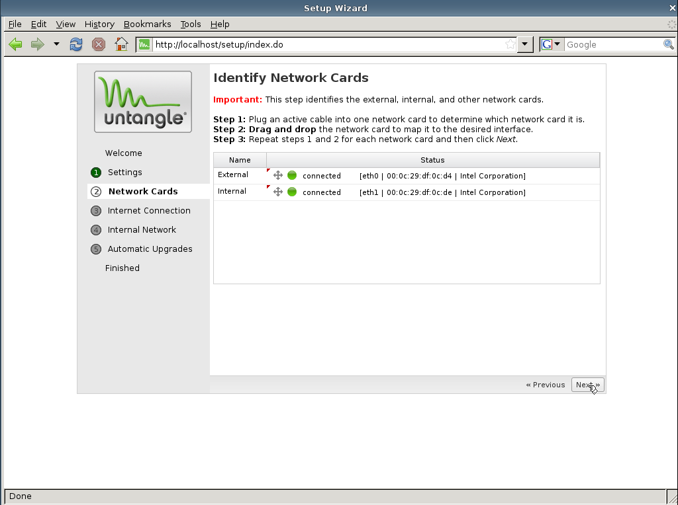
Task: Open the Automatic Upgrades step
Action: 150,249
